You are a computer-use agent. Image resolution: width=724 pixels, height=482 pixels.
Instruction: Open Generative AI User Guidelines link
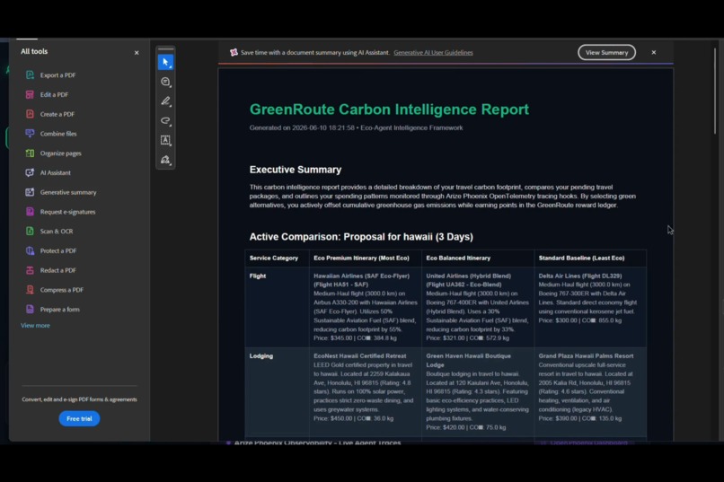[x=433, y=53]
